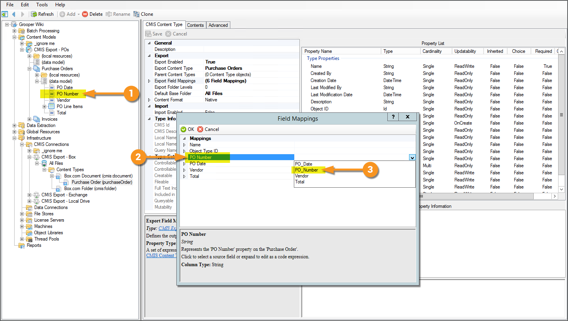
Task: Expand CMIS Export - Local Drive node
Action: [x=30, y=201]
